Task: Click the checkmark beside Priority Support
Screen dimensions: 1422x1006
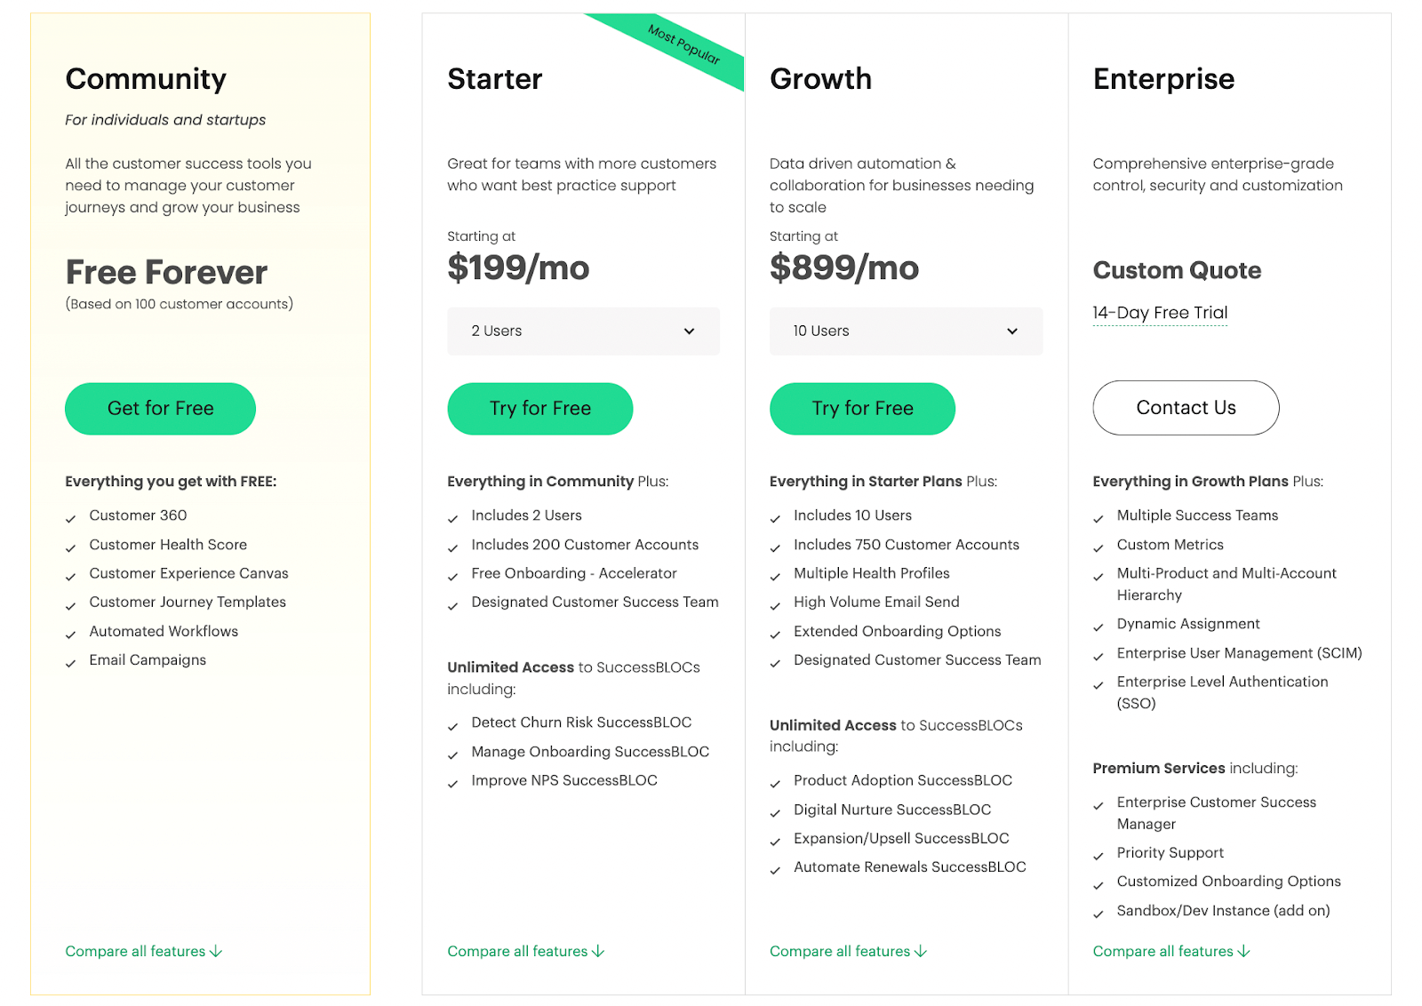Action: [1098, 855]
